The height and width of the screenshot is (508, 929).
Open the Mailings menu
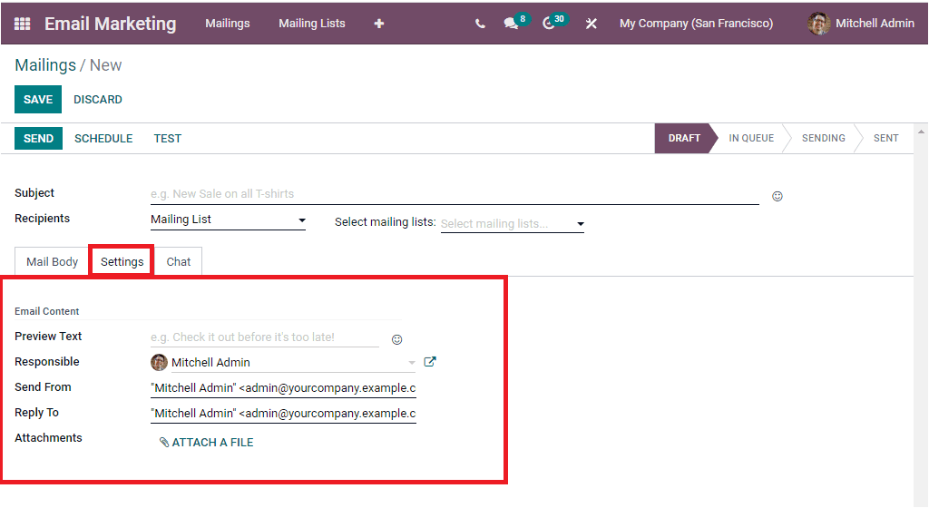[228, 24]
